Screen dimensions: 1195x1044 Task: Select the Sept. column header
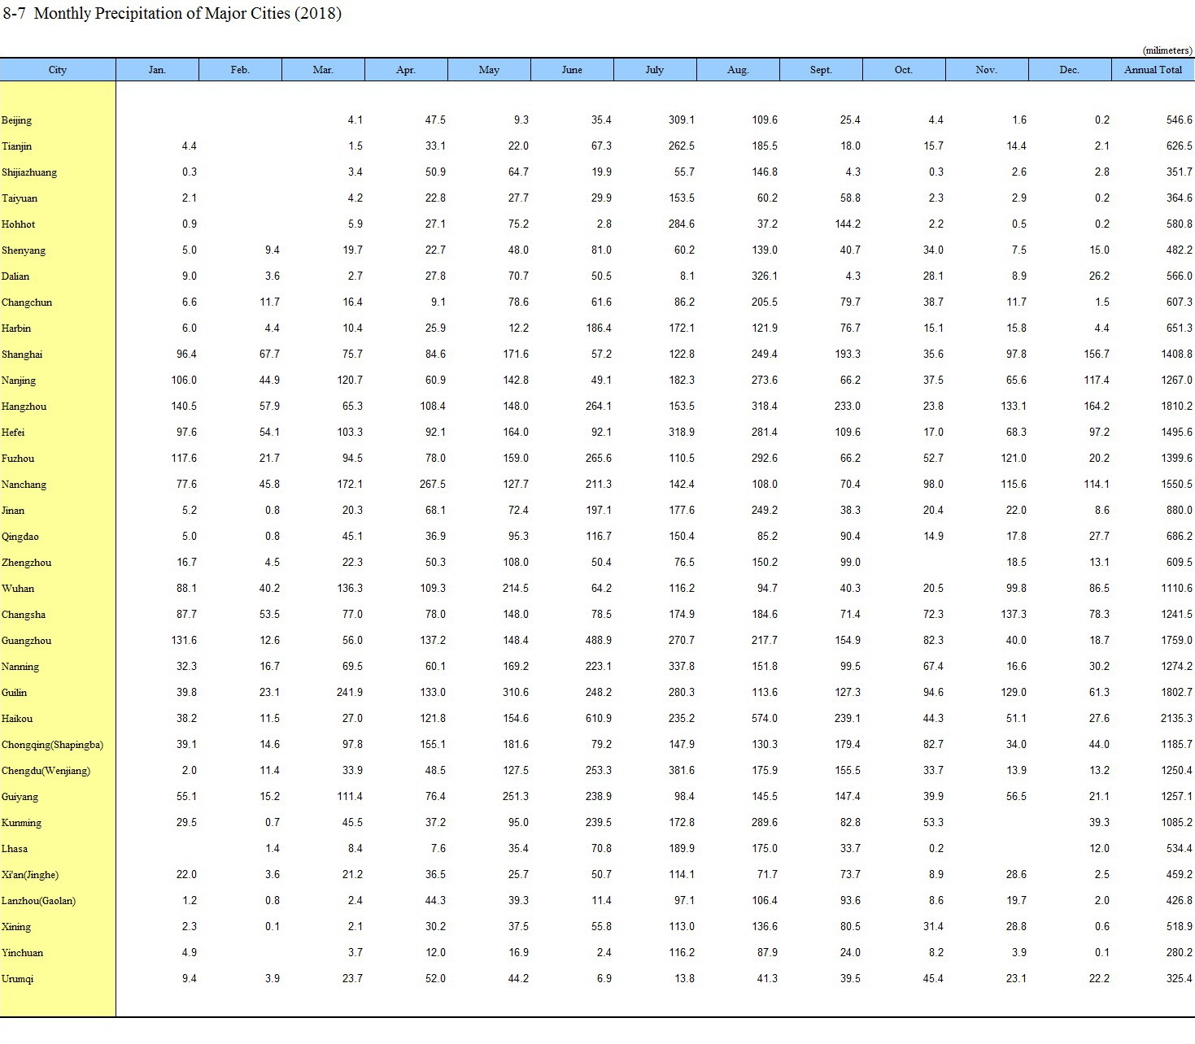[x=821, y=70]
